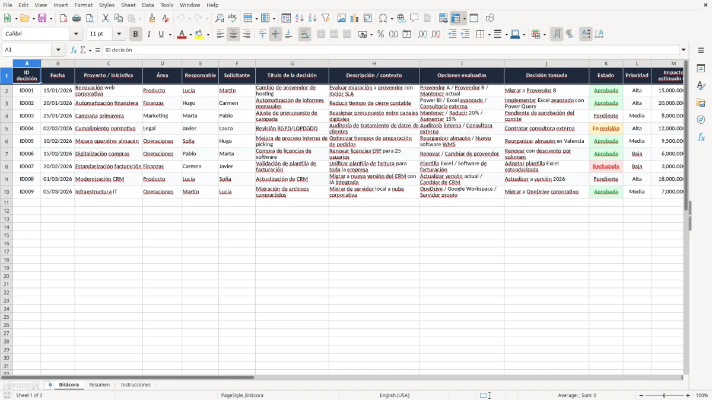The image size is (712, 400).
Task: Click the Insert Hyperlink globe icon
Action: (x=402, y=18)
